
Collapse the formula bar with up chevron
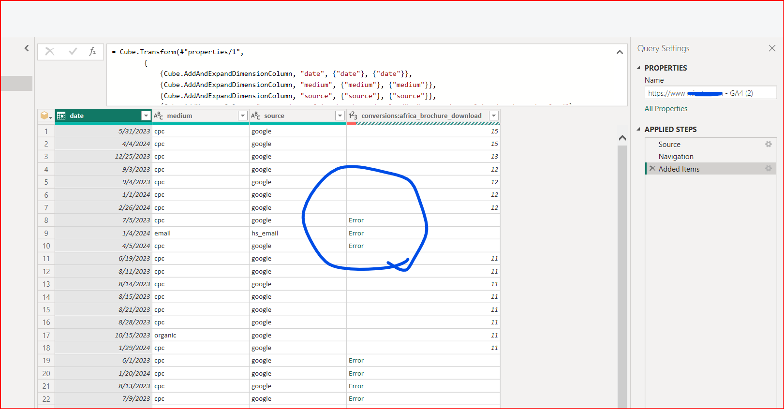tap(620, 52)
